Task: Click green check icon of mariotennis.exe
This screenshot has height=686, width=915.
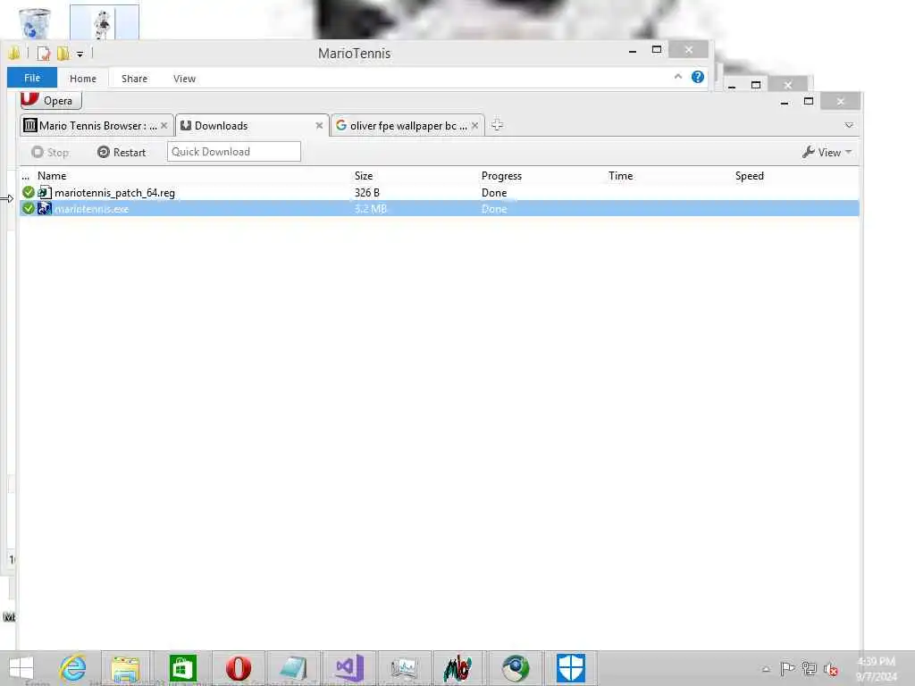Action: point(28,208)
